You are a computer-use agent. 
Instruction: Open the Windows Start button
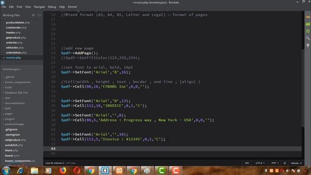click(6, 171)
